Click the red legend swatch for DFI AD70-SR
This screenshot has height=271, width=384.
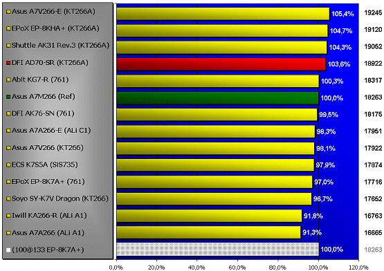[8, 63]
